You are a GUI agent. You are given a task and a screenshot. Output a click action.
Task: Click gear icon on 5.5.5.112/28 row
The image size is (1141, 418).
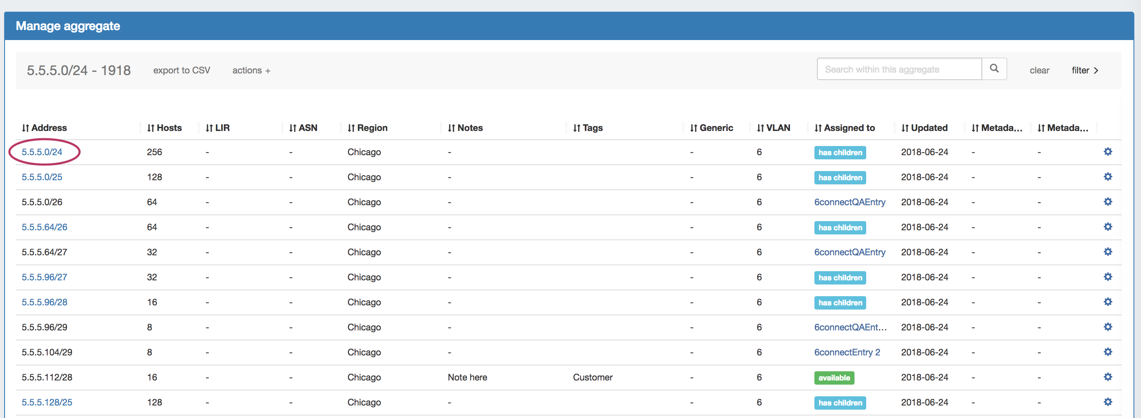[1107, 377]
